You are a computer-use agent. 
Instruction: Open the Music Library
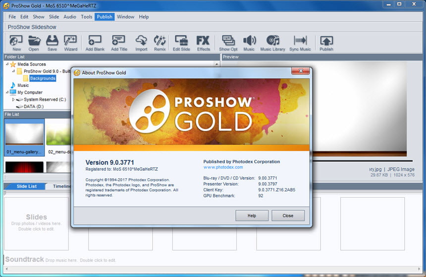tap(272, 43)
